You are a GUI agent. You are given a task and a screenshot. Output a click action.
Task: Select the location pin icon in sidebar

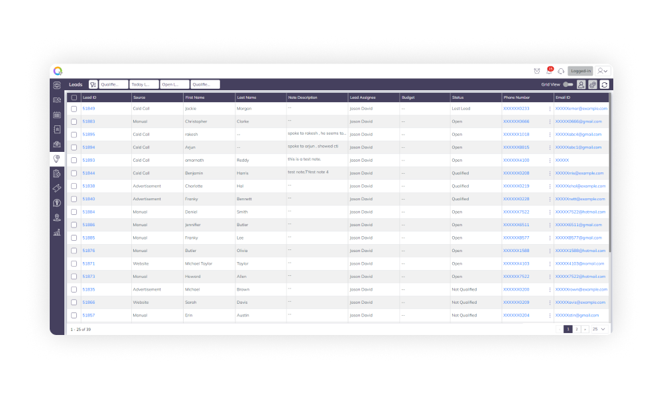[x=57, y=217]
